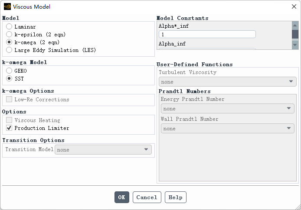Check the Low-Re Corrections option
This screenshot has width=301, height=210.
9,100
